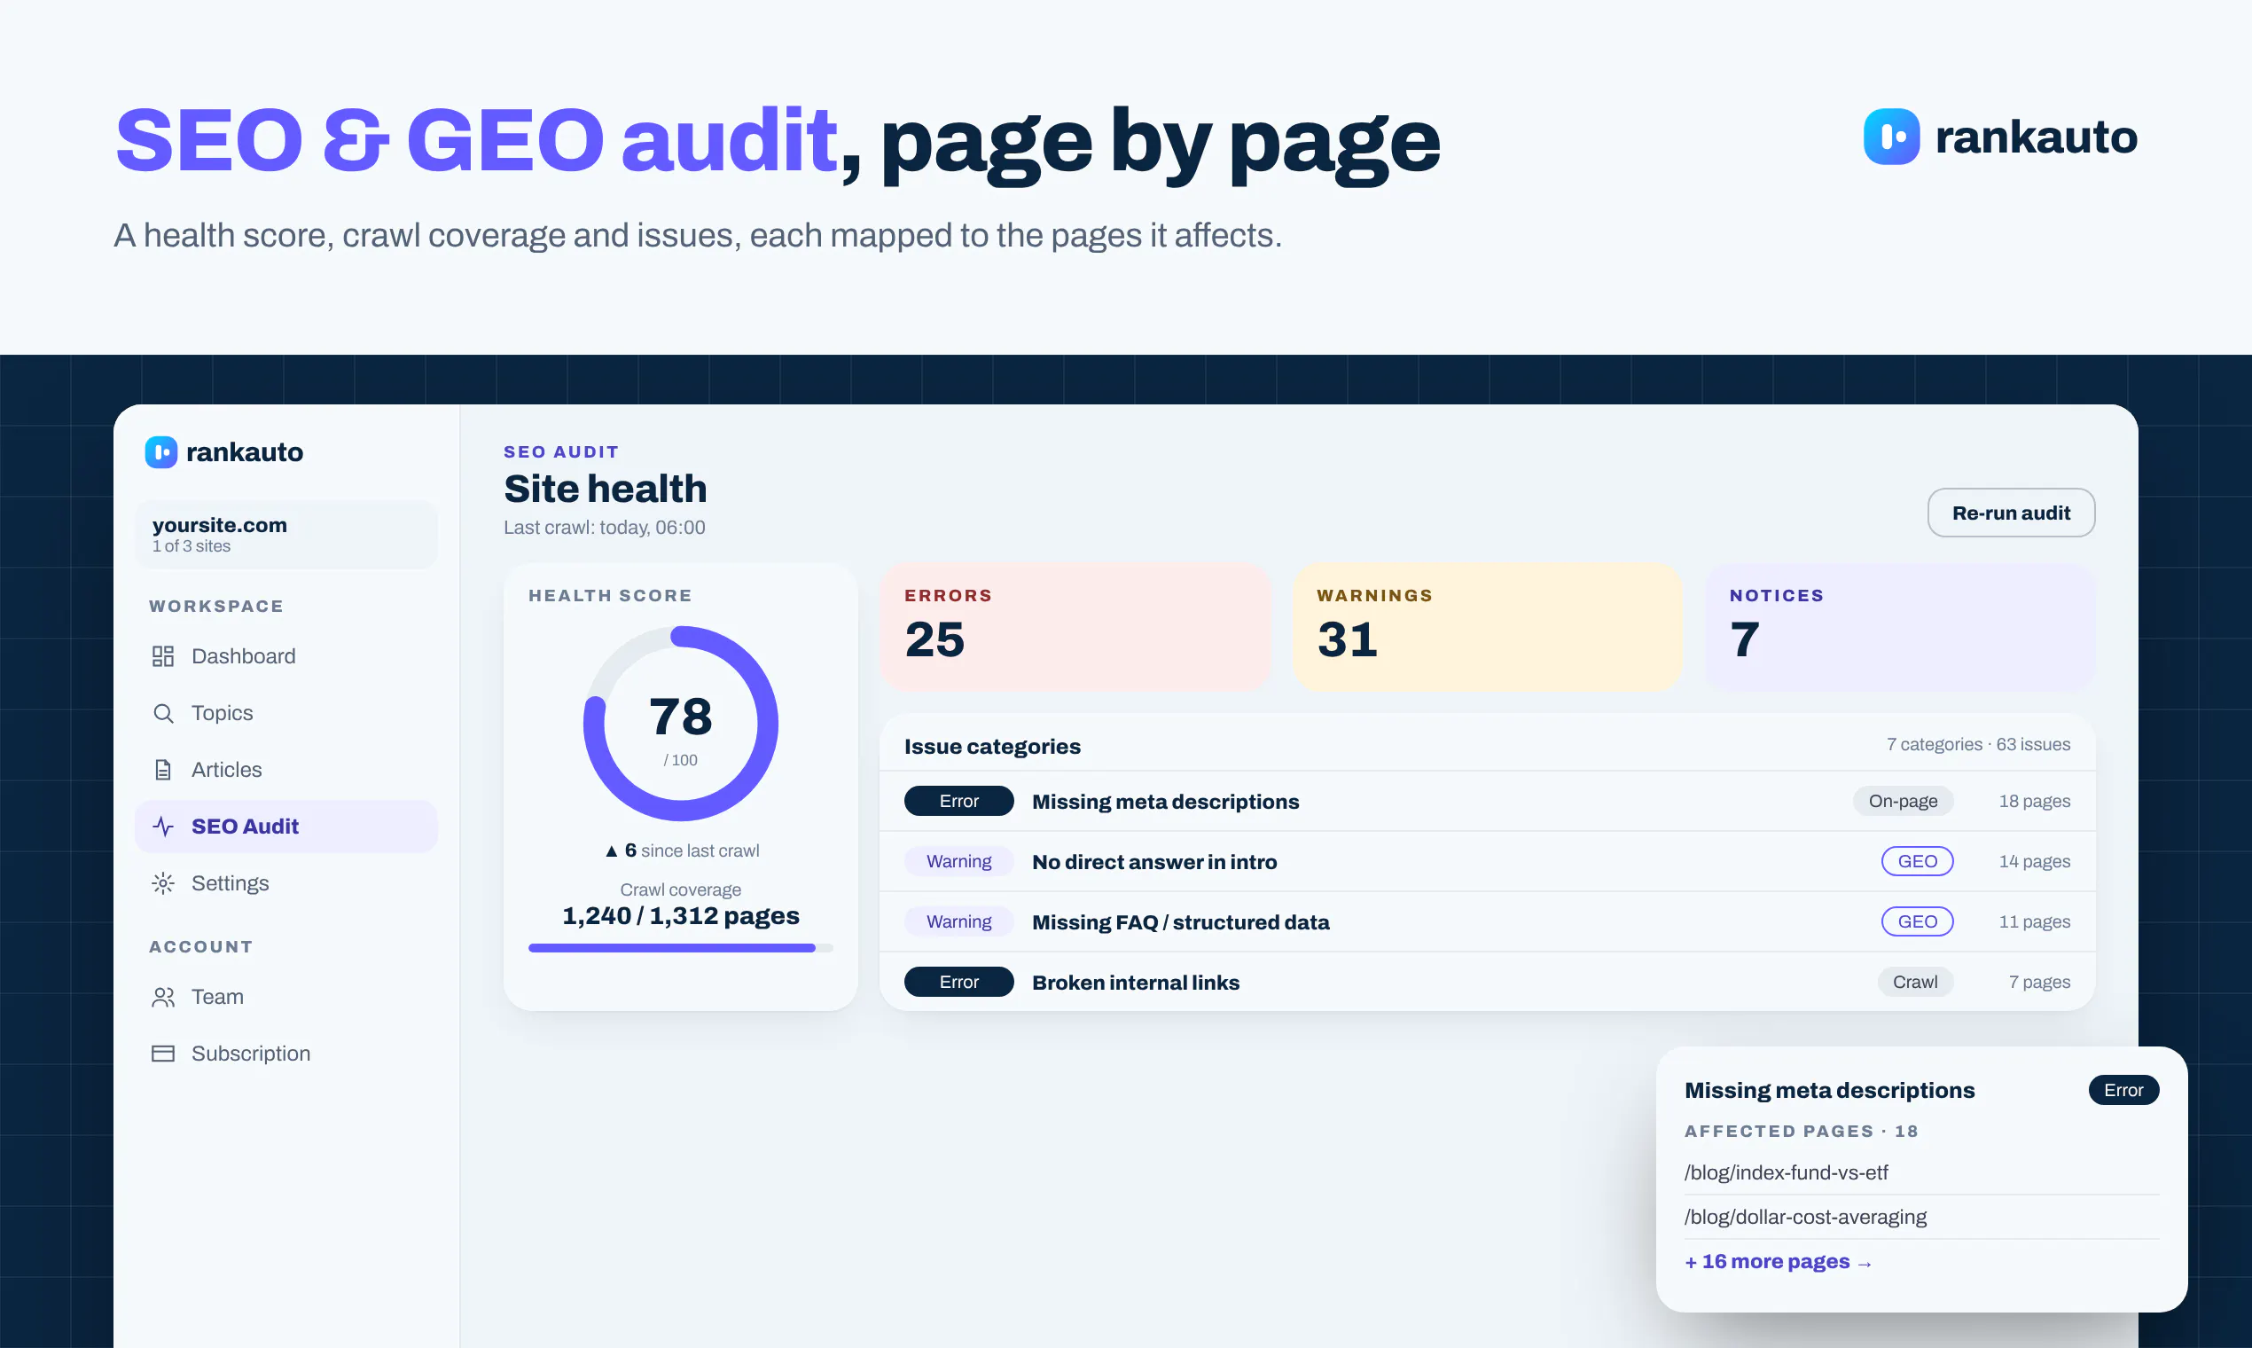Open the Dashboard menu item
This screenshot has height=1348, width=2252.
coord(286,656)
